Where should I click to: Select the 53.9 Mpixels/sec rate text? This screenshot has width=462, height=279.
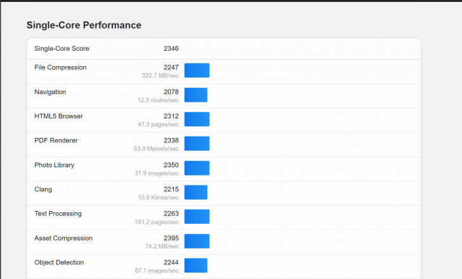pos(158,149)
